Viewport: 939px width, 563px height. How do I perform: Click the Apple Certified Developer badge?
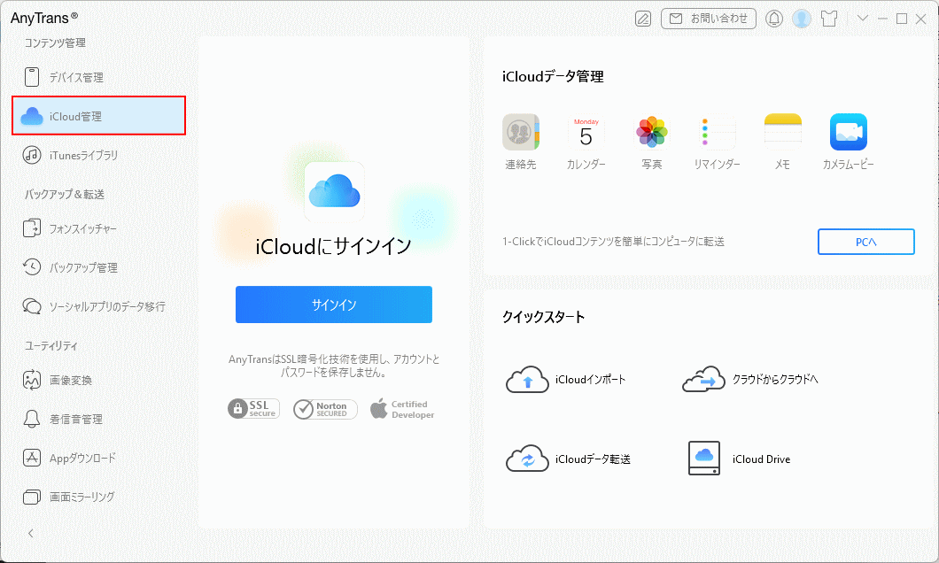pos(402,409)
